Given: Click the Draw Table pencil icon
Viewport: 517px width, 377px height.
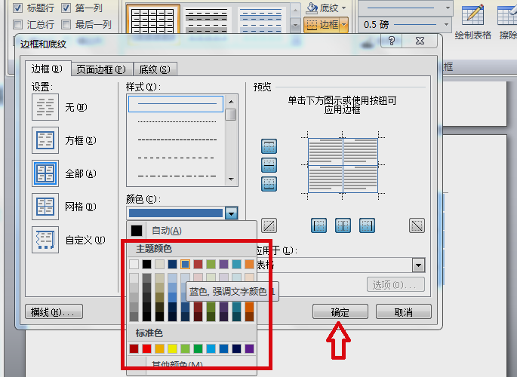Looking at the screenshot, I should [472, 15].
